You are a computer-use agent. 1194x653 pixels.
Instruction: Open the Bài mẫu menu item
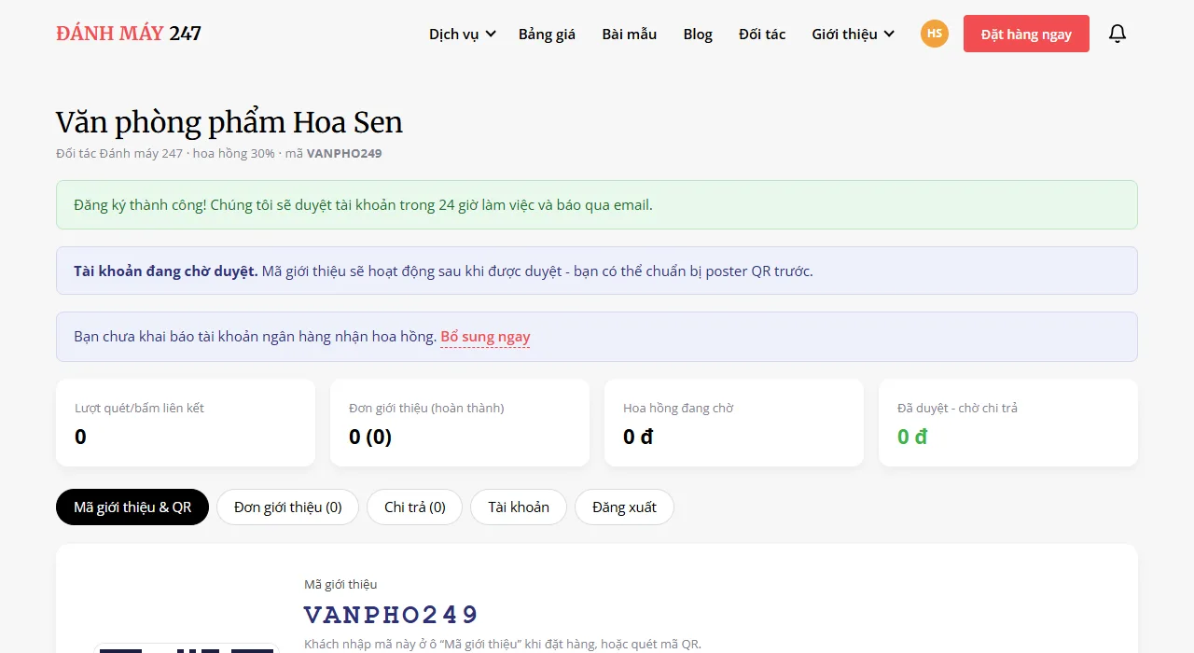point(630,34)
